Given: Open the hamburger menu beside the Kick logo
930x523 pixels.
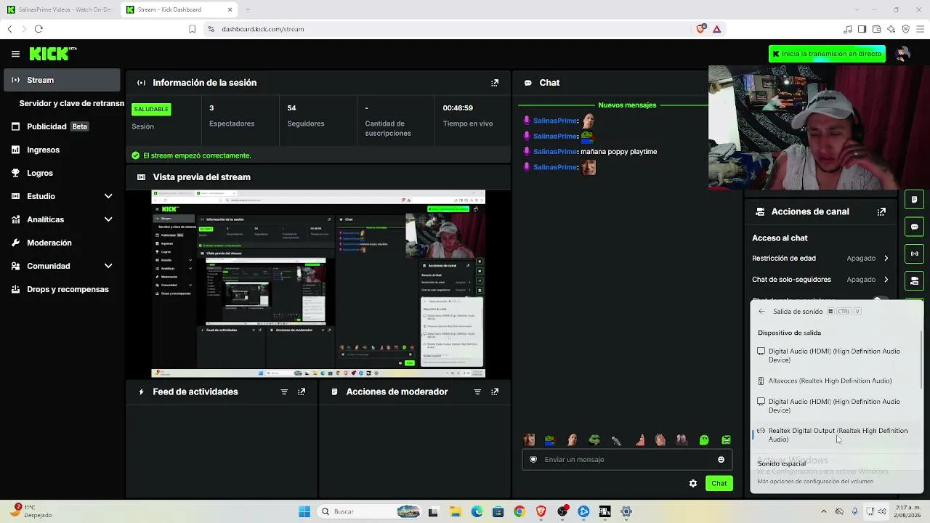Looking at the screenshot, I should pos(15,54).
